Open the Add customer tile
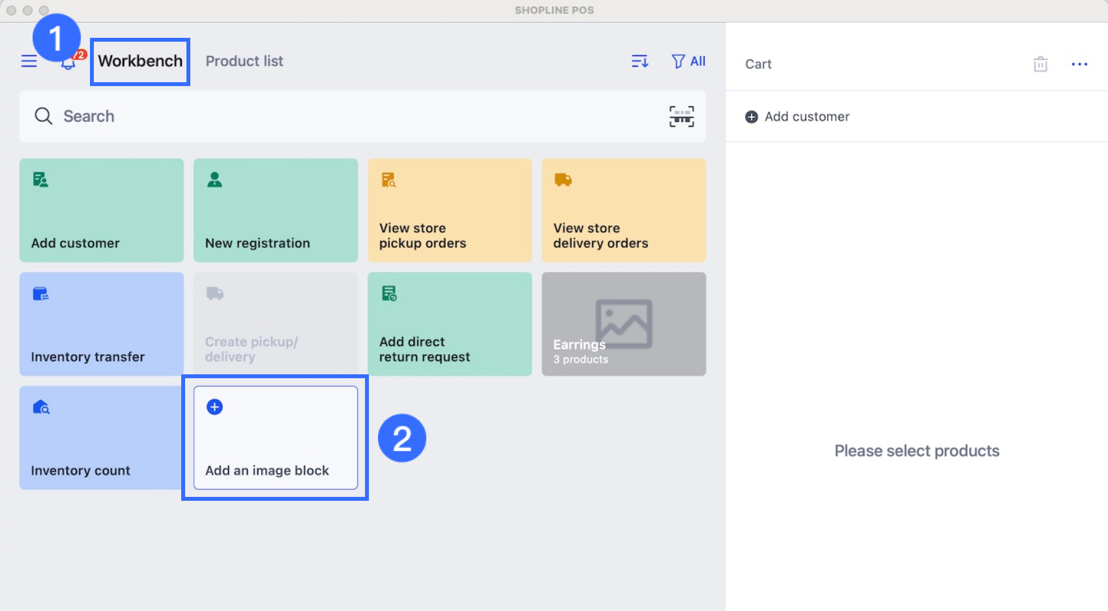Image resolution: width=1108 pixels, height=611 pixels. point(102,210)
